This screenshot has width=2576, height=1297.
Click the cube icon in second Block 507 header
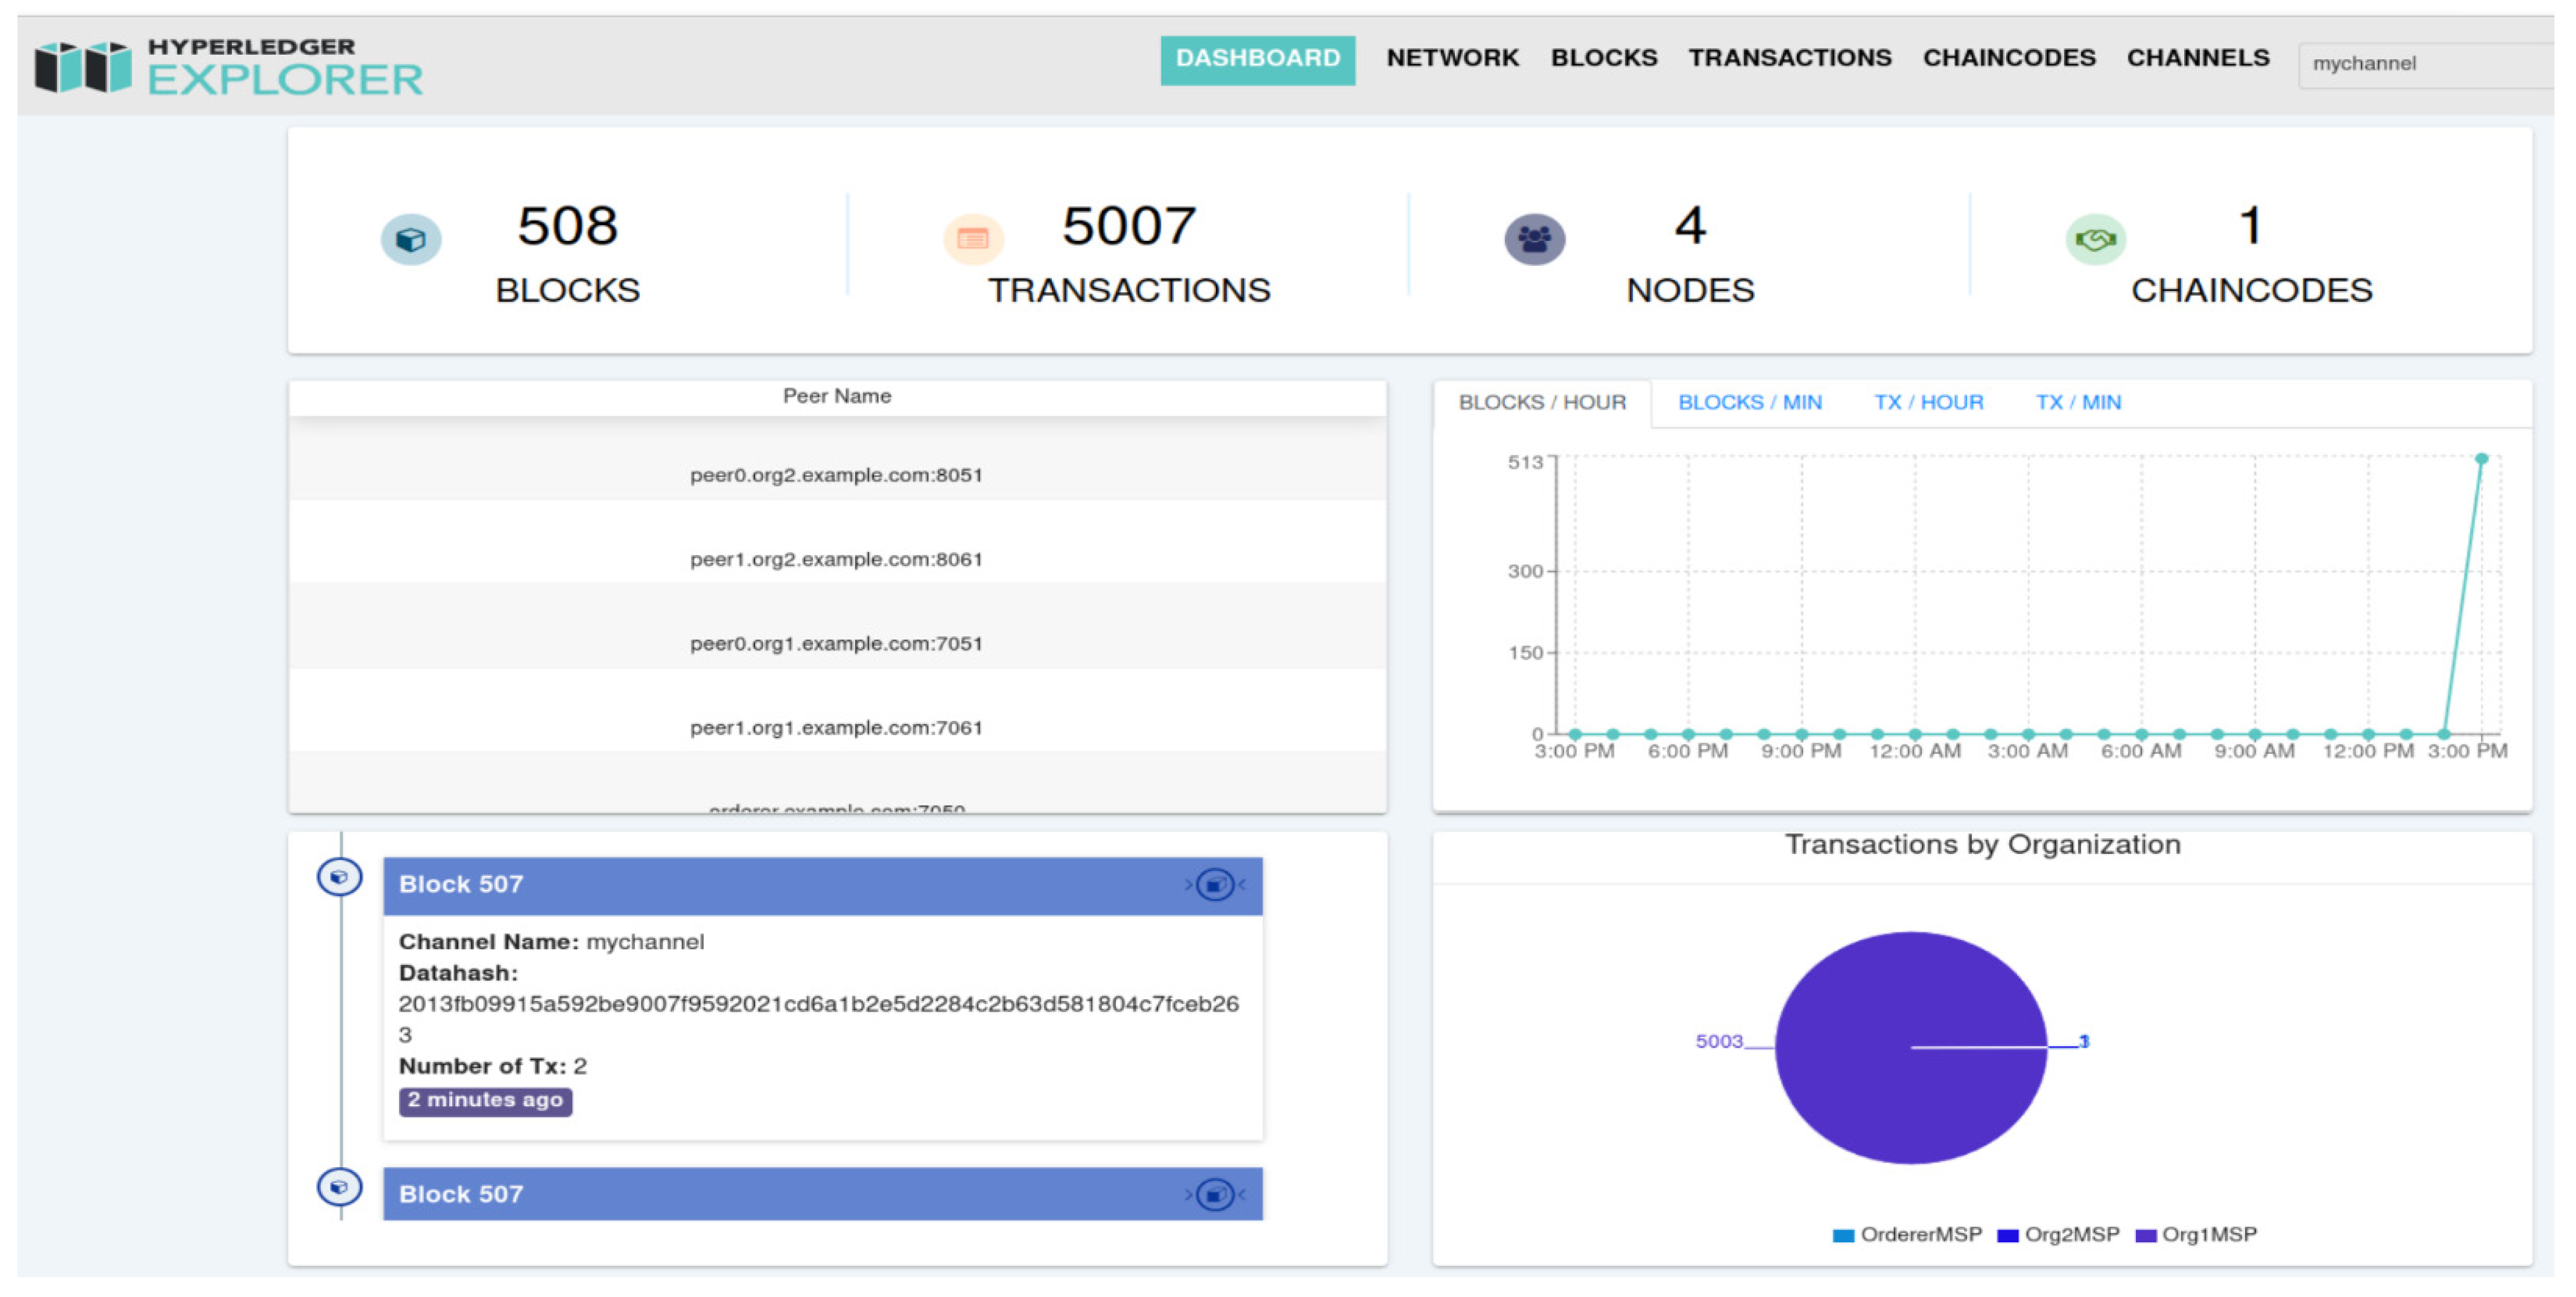(1215, 1194)
